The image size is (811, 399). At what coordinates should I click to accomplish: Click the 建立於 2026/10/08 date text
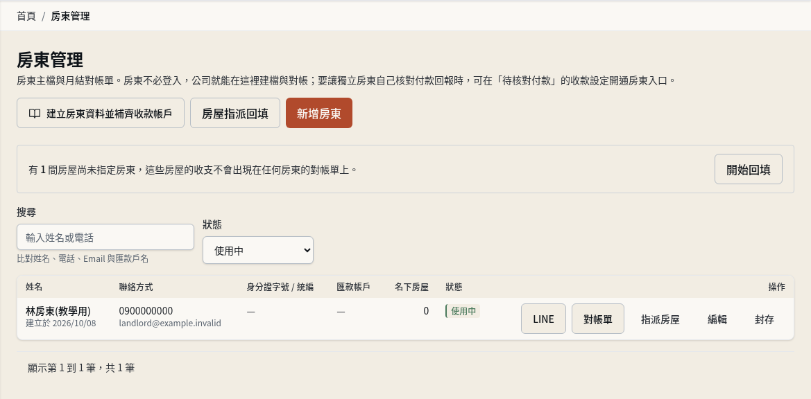click(x=61, y=323)
